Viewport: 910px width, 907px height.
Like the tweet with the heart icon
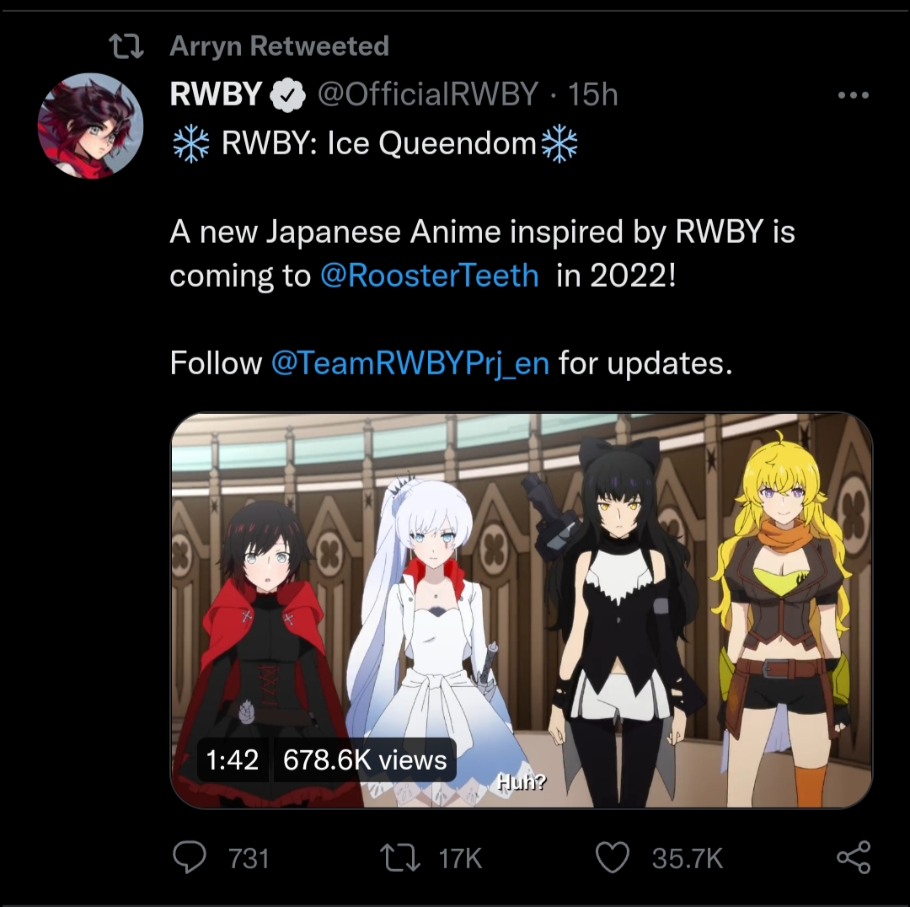coord(613,857)
